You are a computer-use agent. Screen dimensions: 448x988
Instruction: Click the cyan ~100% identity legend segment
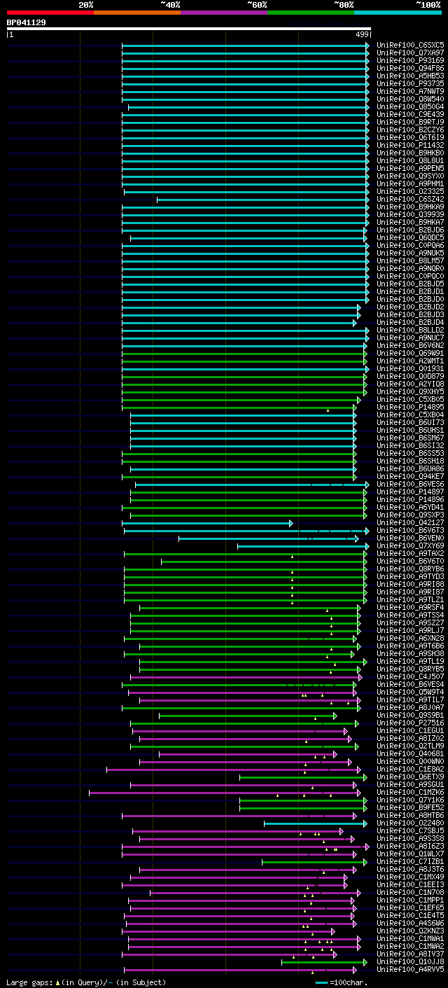pos(398,13)
